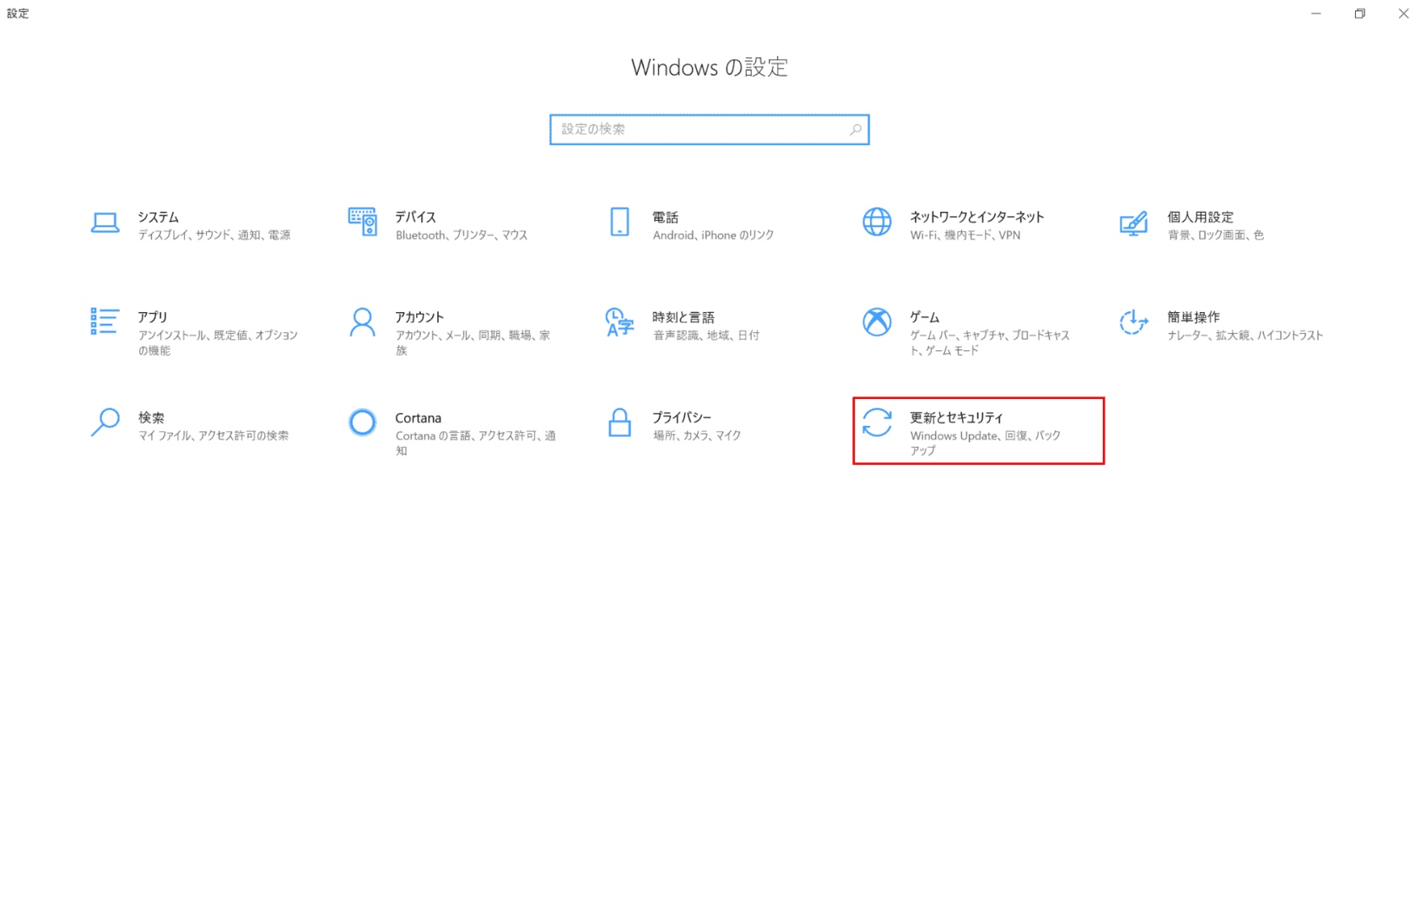The width and height of the screenshot is (1421, 911).
Task: Click the text Bluetooth、プリンター、マウス
Action: (462, 235)
